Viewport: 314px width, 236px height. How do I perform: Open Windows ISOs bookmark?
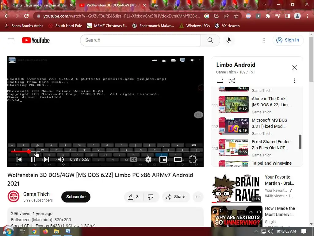click(194, 26)
